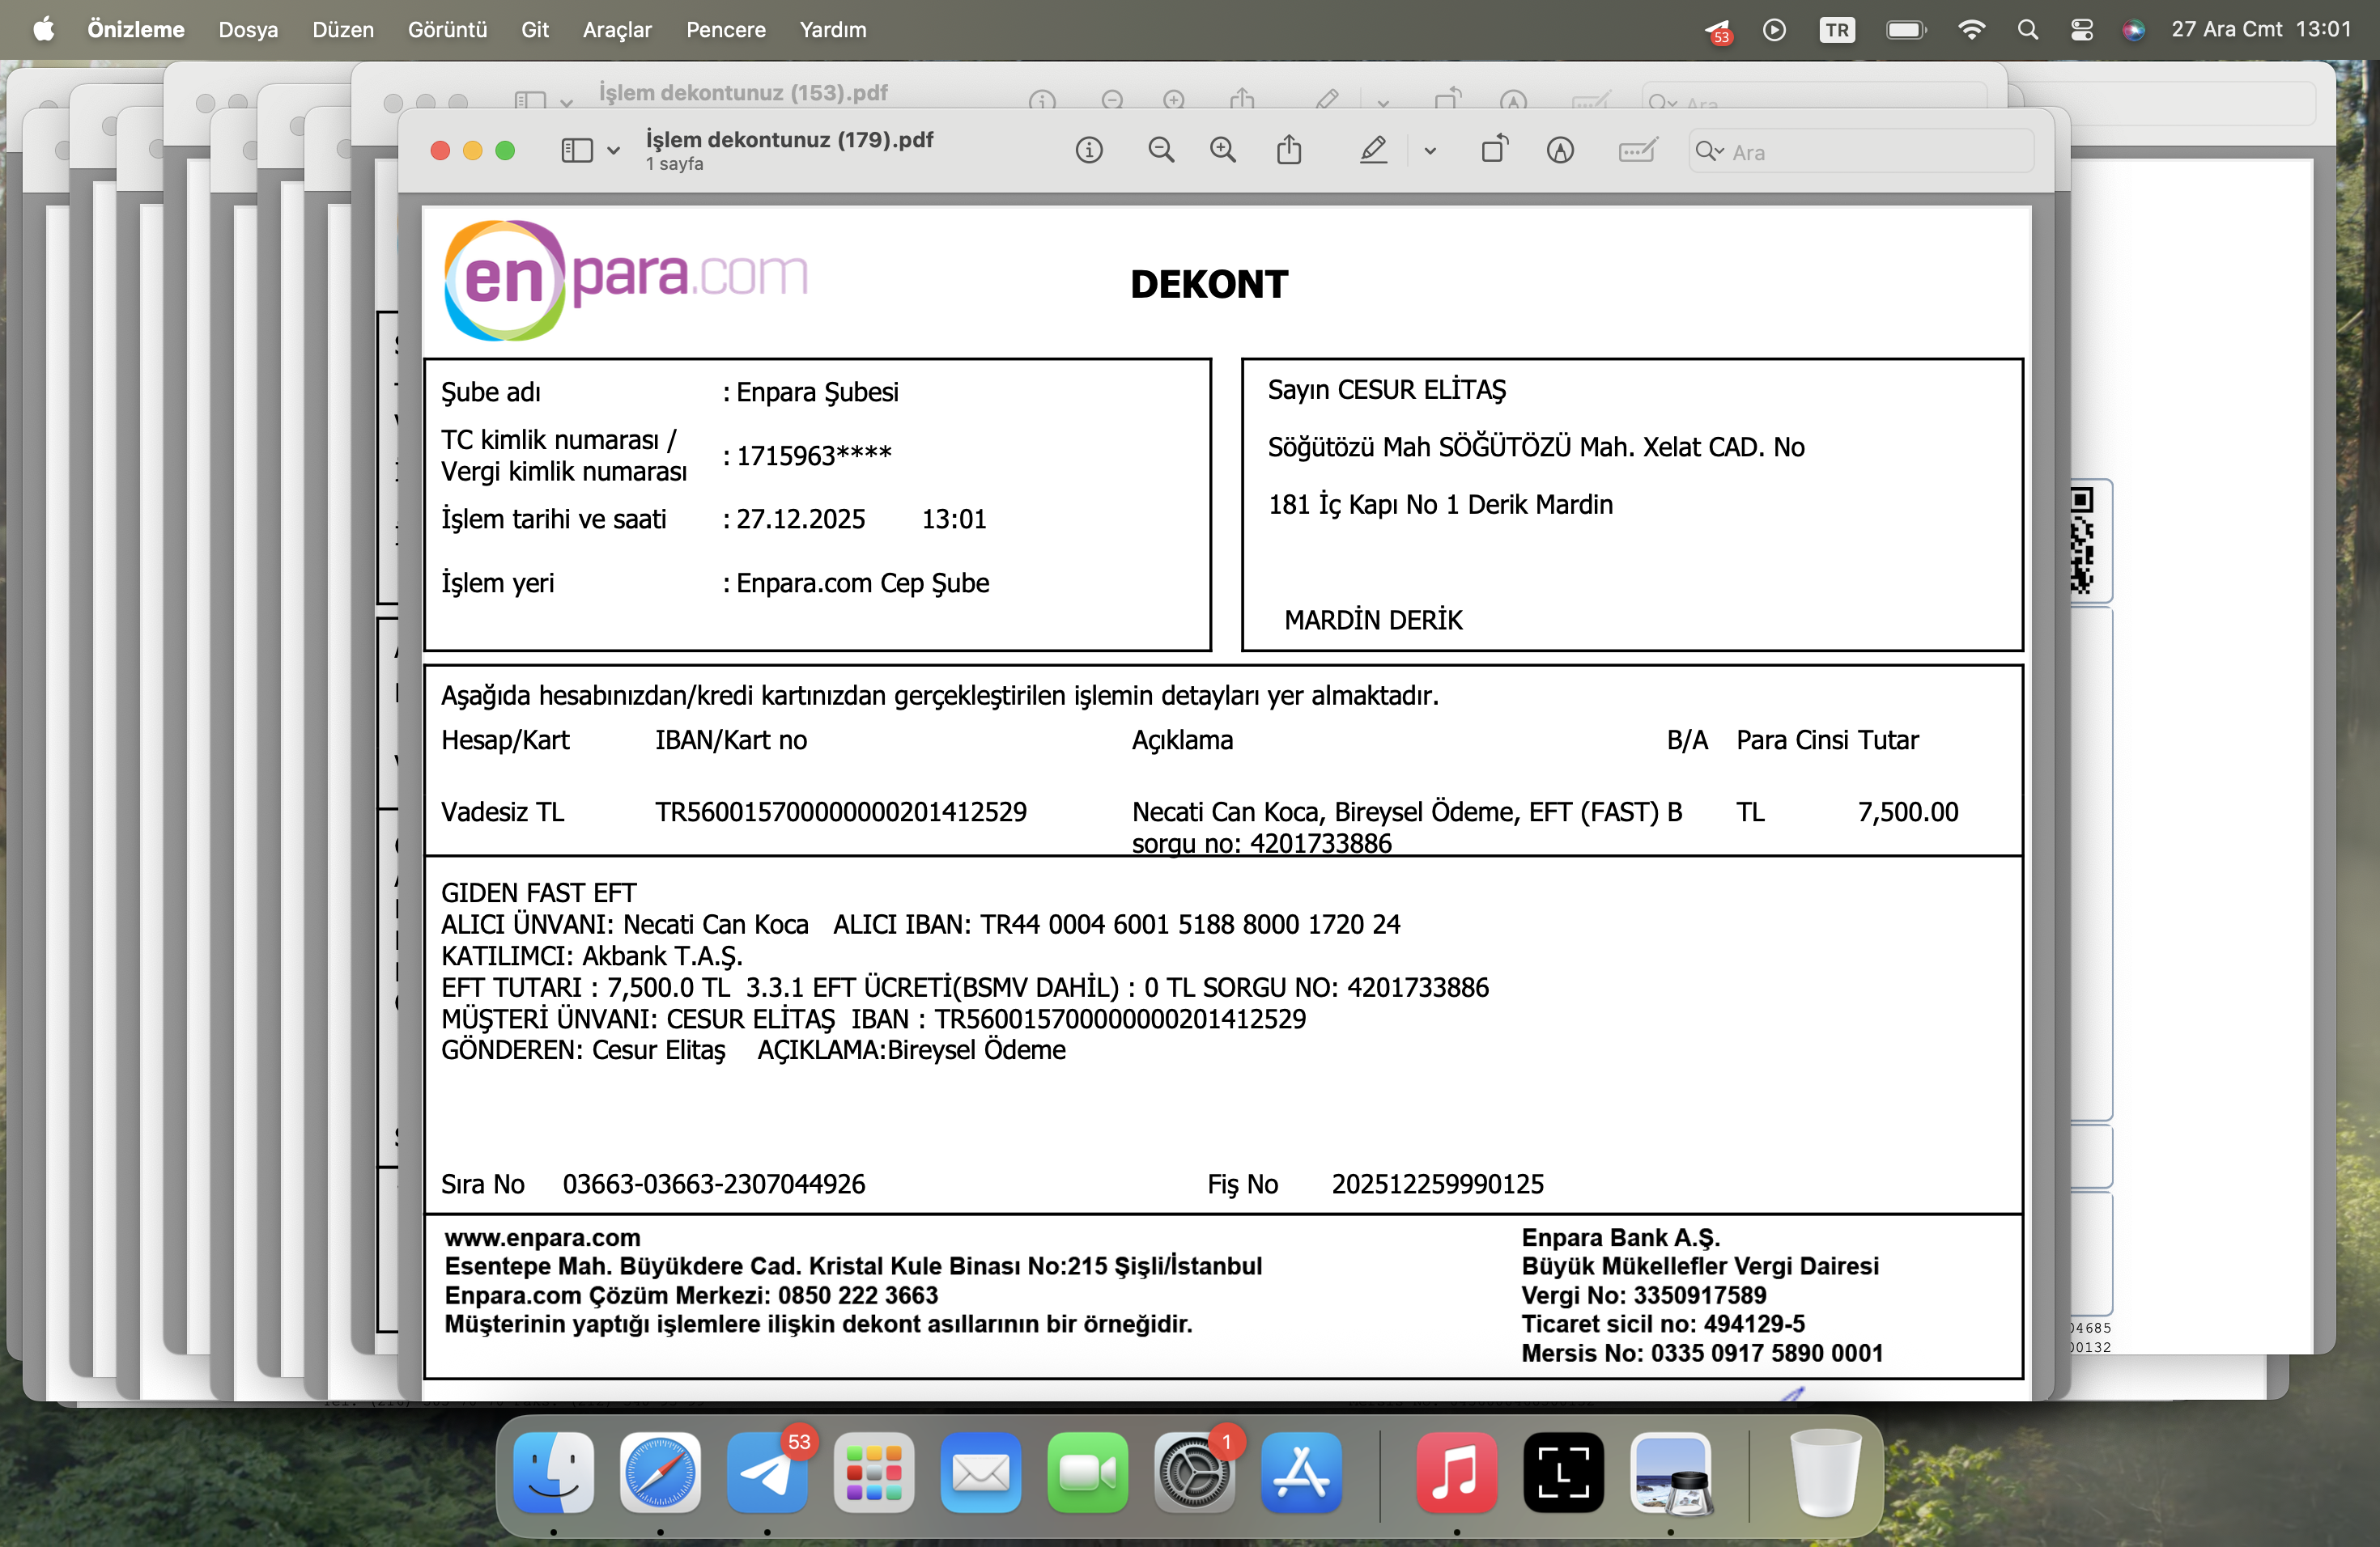Open the Düzen menu
2380x1547 pixels.
(x=343, y=30)
